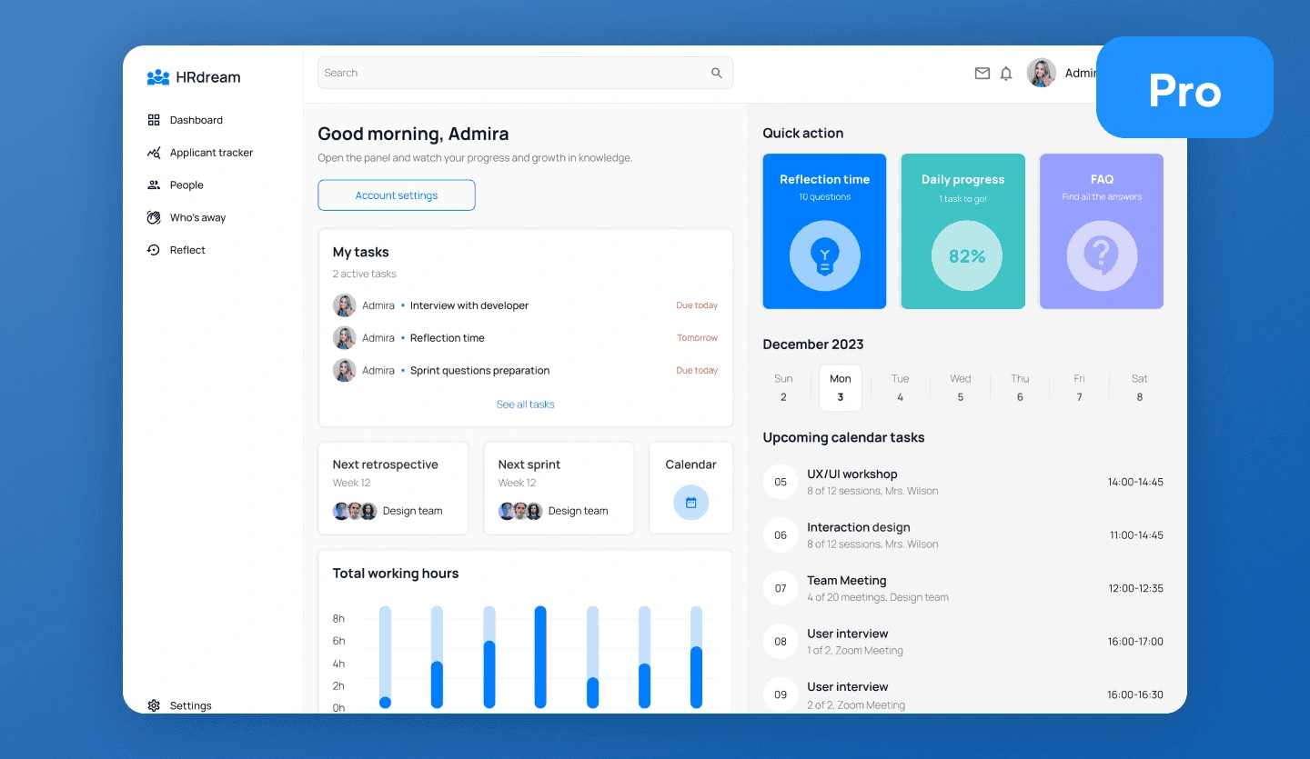This screenshot has height=759, width=1310.
Task: Open the FAQ quick action card
Action: pyautogui.click(x=1101, y=231)
